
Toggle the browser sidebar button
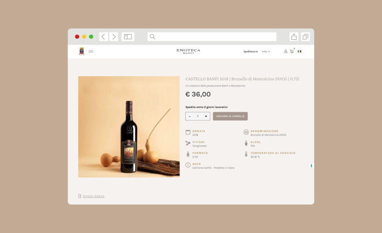pyautogui.click(x=128, y=37)
